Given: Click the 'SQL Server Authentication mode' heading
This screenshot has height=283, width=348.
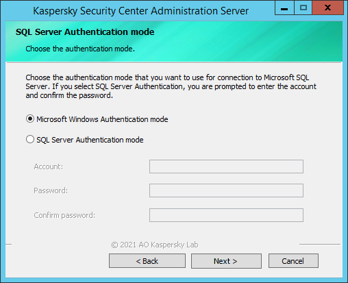Looking at the screenshot, I should pyautogui.click(x=85, y=32).
